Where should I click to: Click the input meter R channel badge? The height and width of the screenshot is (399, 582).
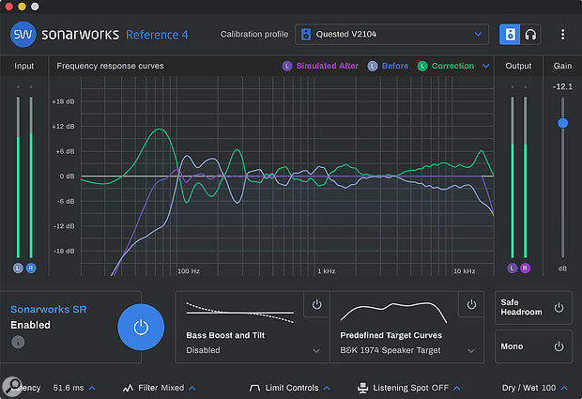31,268
